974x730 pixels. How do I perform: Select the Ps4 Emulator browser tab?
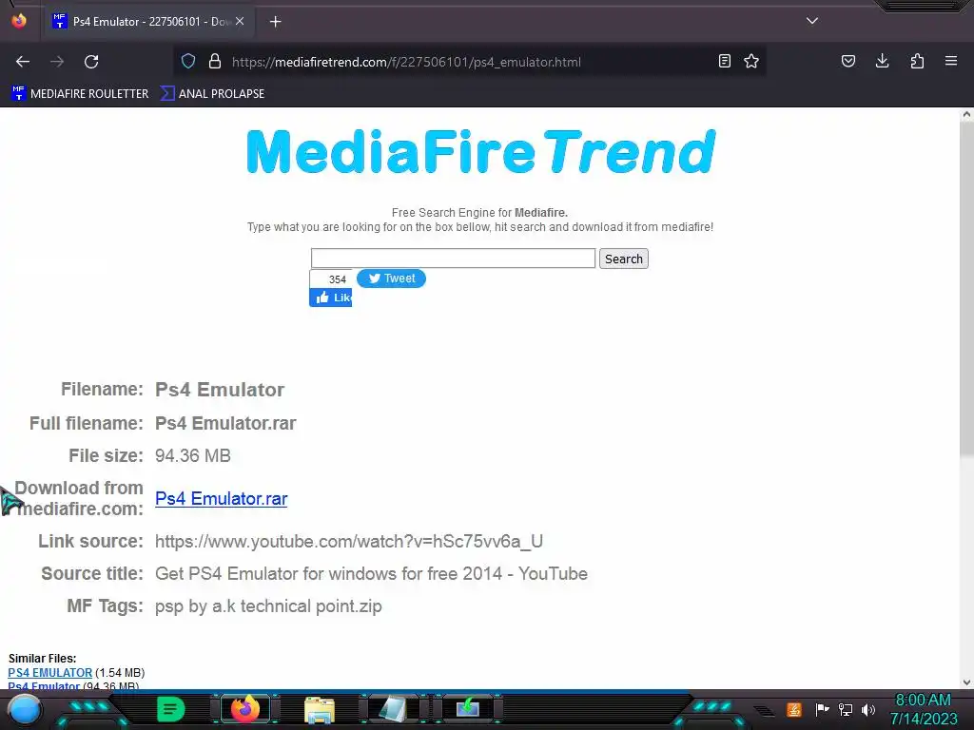point(149,21)
